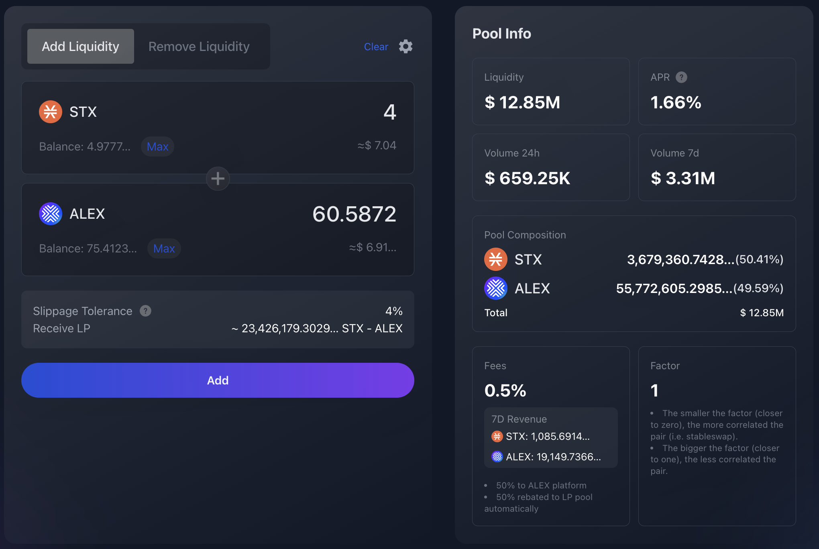
Task: Edit the STX amount field showing 4
Action: (389, 112)
